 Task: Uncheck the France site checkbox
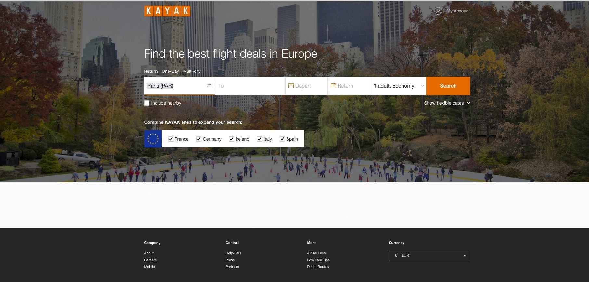(171, 139)
